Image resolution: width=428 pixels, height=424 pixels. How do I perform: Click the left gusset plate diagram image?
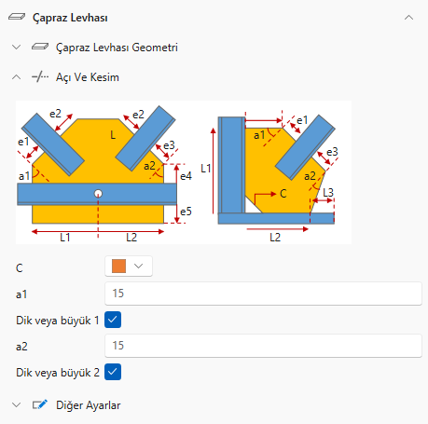(104, 172)
